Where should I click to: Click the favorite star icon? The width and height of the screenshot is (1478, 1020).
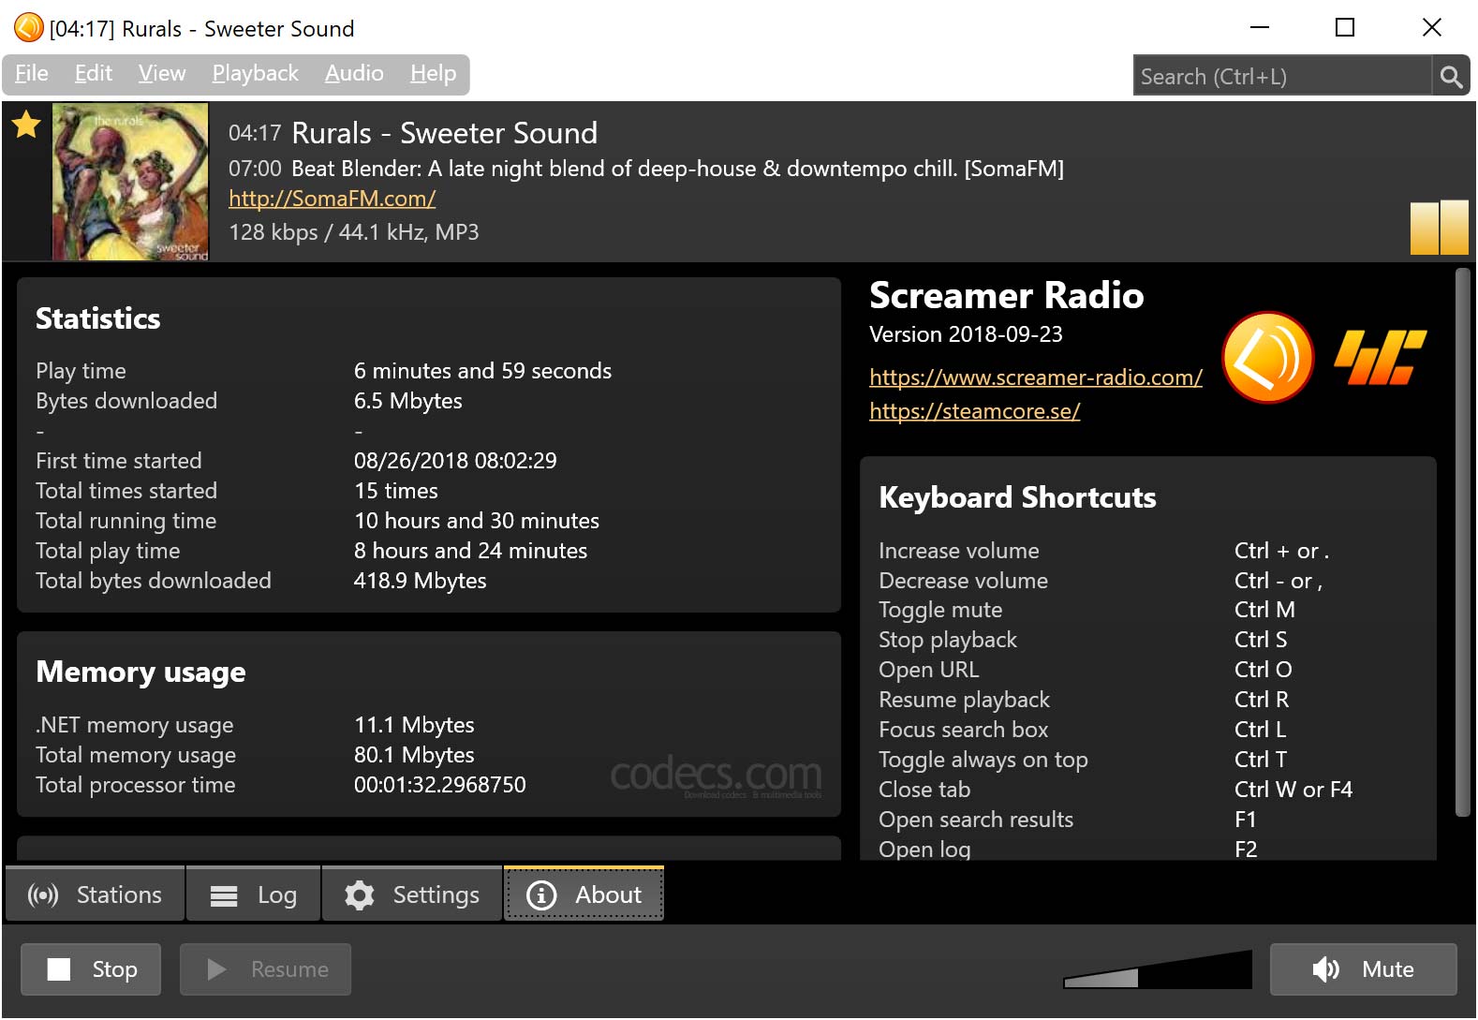26,125
